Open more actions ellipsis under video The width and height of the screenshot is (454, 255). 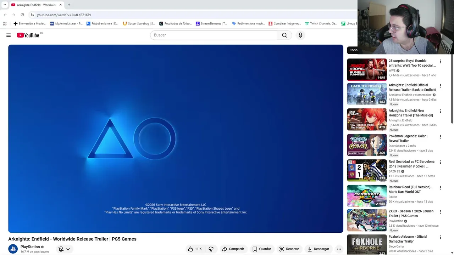point(339,249)
